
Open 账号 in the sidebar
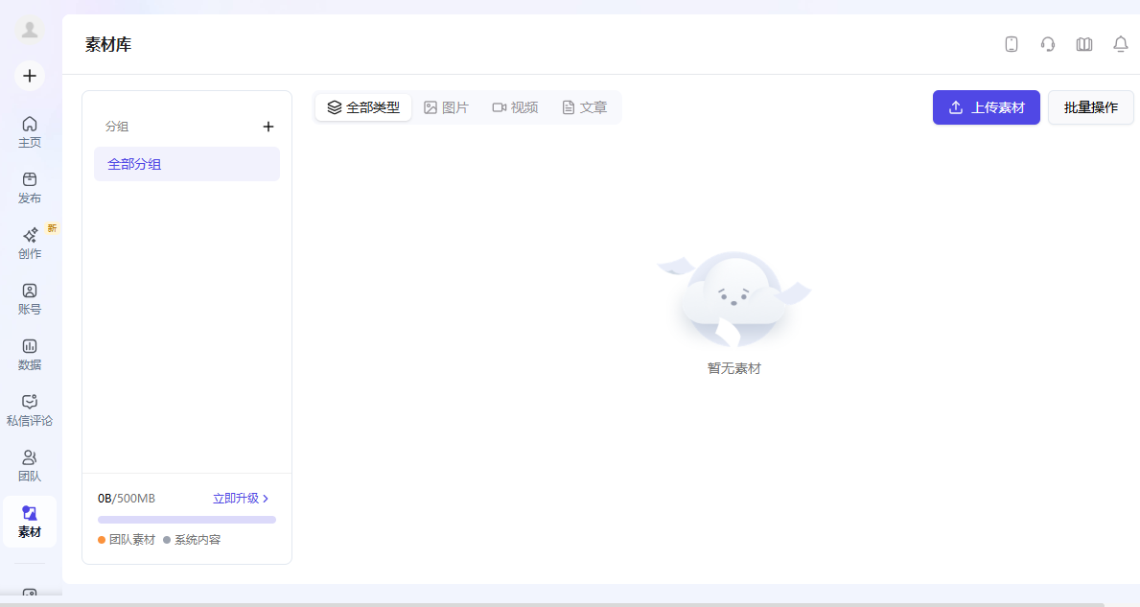click(x=30, y=299)
